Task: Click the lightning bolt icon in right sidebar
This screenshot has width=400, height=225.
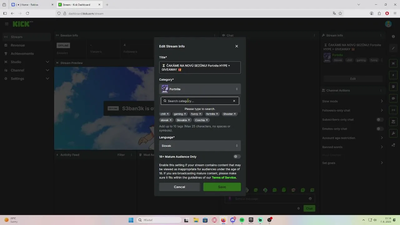Action: 393,75
